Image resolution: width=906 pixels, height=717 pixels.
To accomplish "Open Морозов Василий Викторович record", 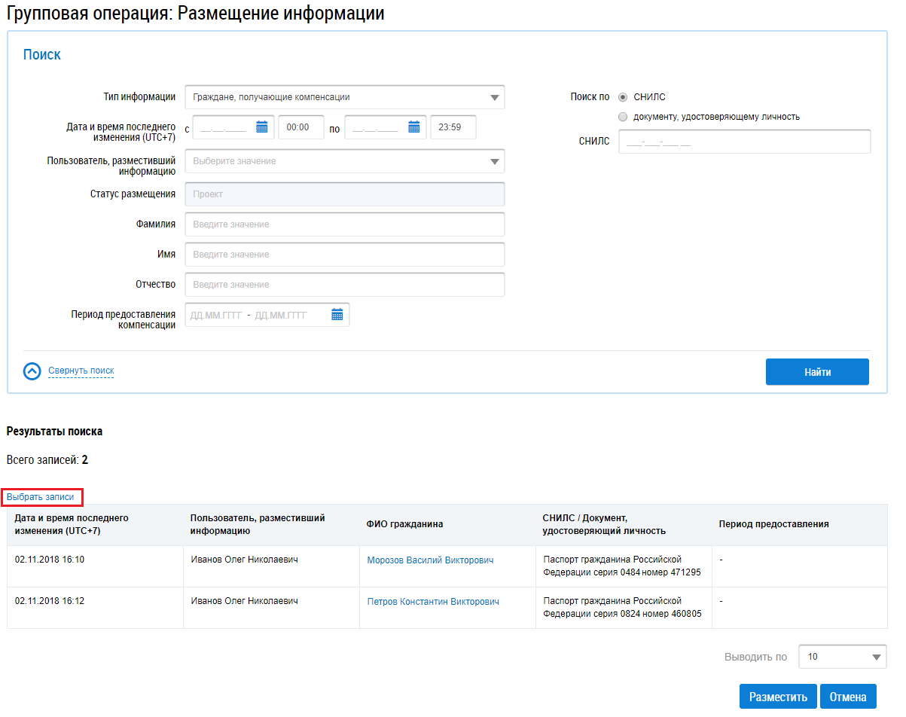I will click(x=430, y=560).
